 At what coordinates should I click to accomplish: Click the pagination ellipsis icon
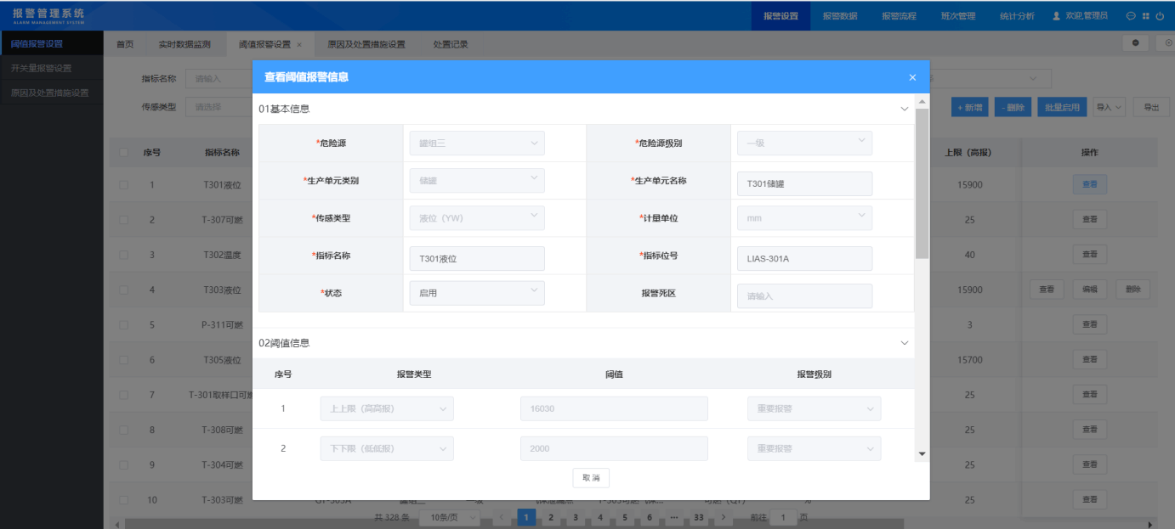(673, 515)
